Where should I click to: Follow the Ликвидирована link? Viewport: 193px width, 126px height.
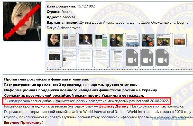click(x=17, y=101)
